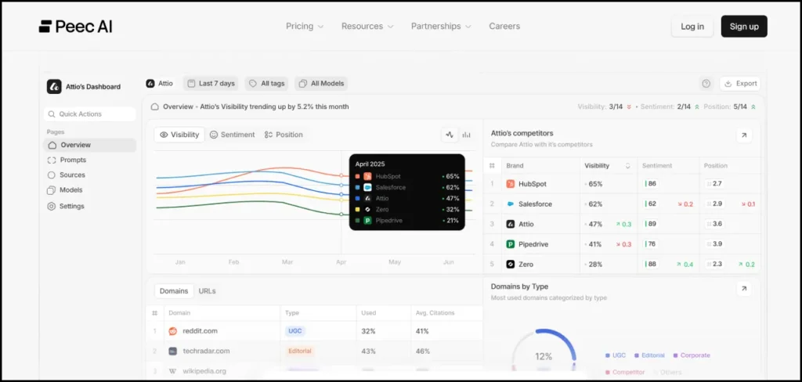Click the Visibility 3/14 rank indicator

click(x=604, y=107)
